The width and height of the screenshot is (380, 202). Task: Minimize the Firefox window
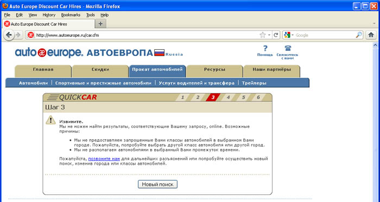357,6
